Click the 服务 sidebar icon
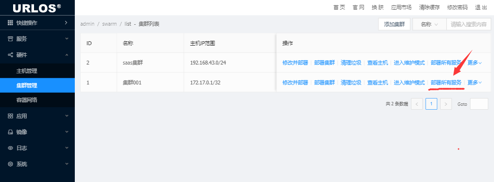 point(10,39)
